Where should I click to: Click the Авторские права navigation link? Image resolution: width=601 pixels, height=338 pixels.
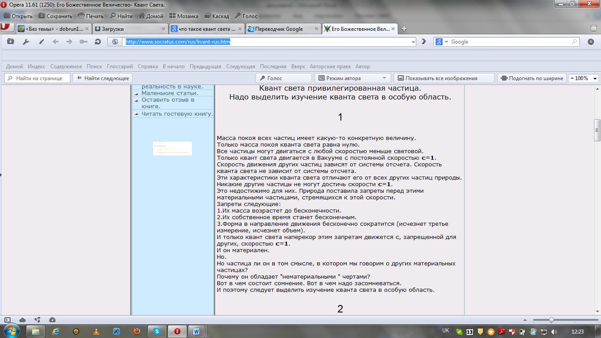[330, 66]
